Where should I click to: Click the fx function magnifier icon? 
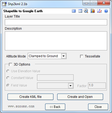coord(86,11)
